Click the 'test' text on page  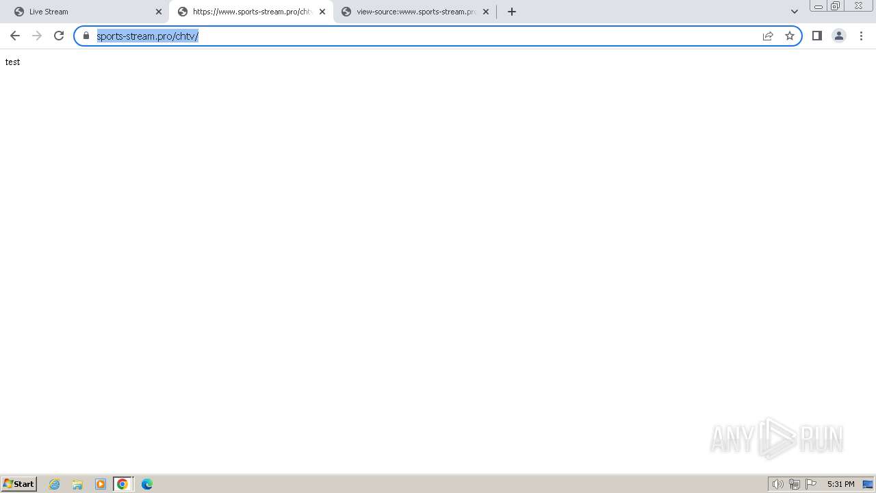click(x=12, y=62)
